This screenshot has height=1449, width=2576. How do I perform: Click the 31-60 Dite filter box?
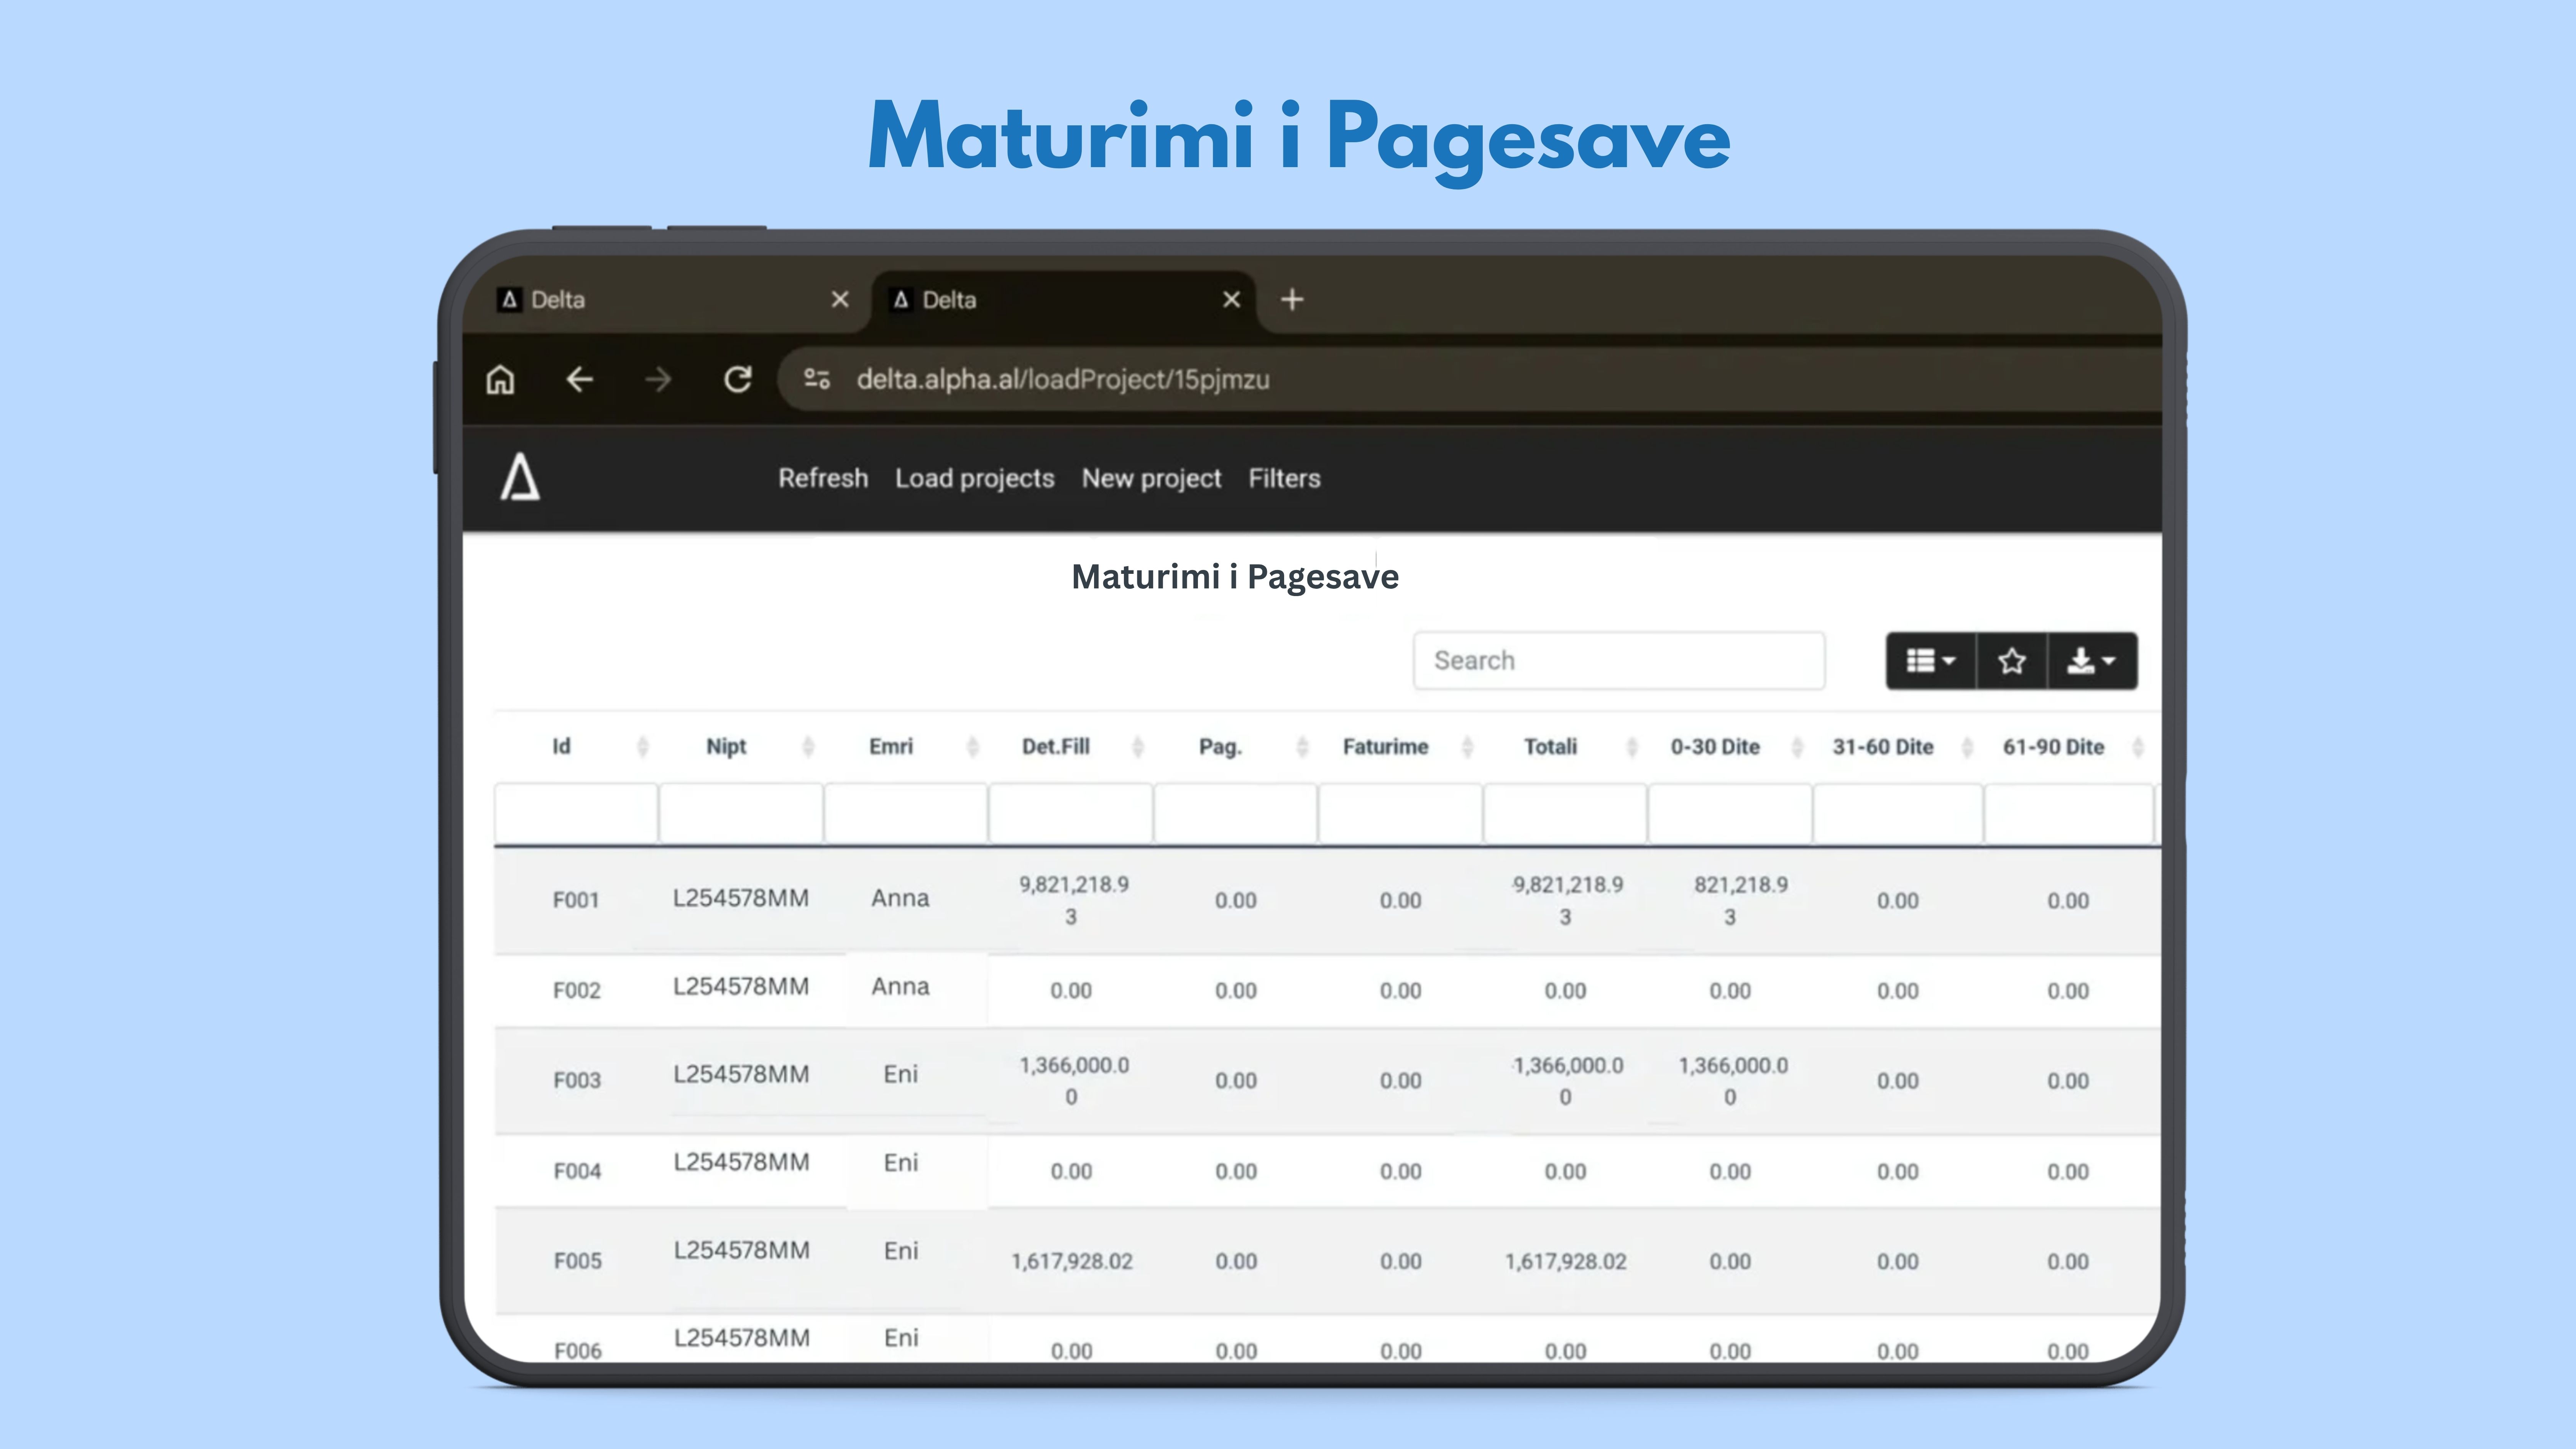click(1898, 813)
